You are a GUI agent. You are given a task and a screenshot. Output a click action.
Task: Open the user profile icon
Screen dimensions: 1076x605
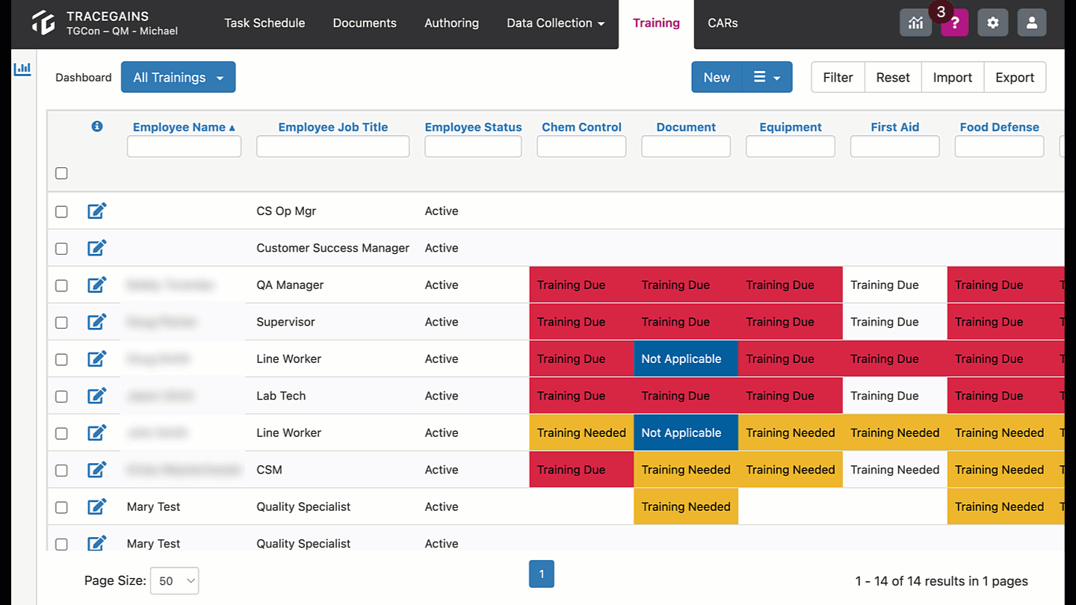(1031, 23)
